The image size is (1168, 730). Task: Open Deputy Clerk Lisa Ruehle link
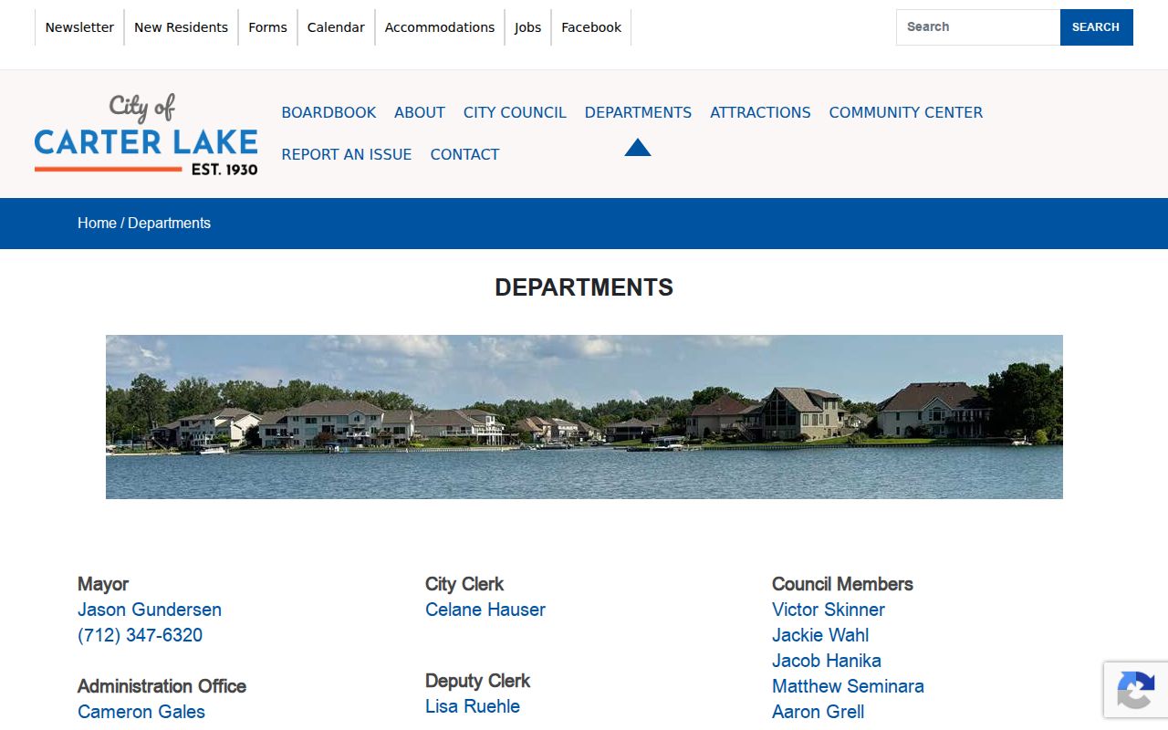pos(473,706)
